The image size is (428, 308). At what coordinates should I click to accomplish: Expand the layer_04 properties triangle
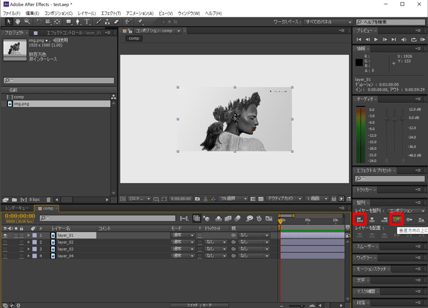(28, 256)
